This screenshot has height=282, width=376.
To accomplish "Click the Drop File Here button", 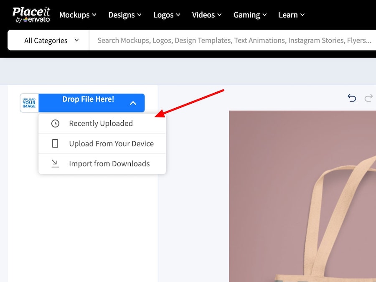I will [88, 99].
